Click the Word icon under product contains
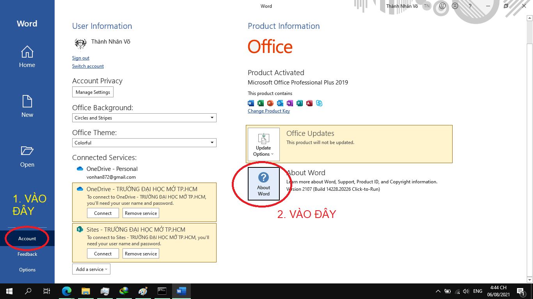The height and width of the screenshot is (299, 533). [251, 103]
